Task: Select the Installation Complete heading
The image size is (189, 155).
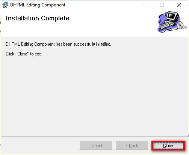Action: click(38, 18)
